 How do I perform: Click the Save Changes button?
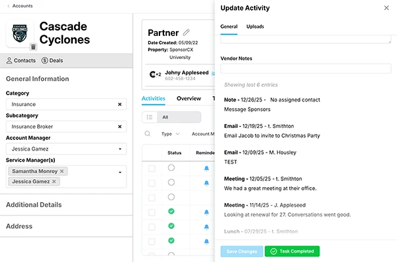tap(242, 251)
